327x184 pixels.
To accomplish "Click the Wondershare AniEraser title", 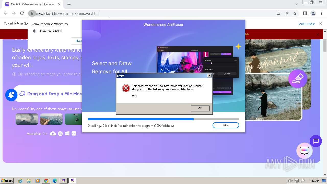I will click(163, 25).
